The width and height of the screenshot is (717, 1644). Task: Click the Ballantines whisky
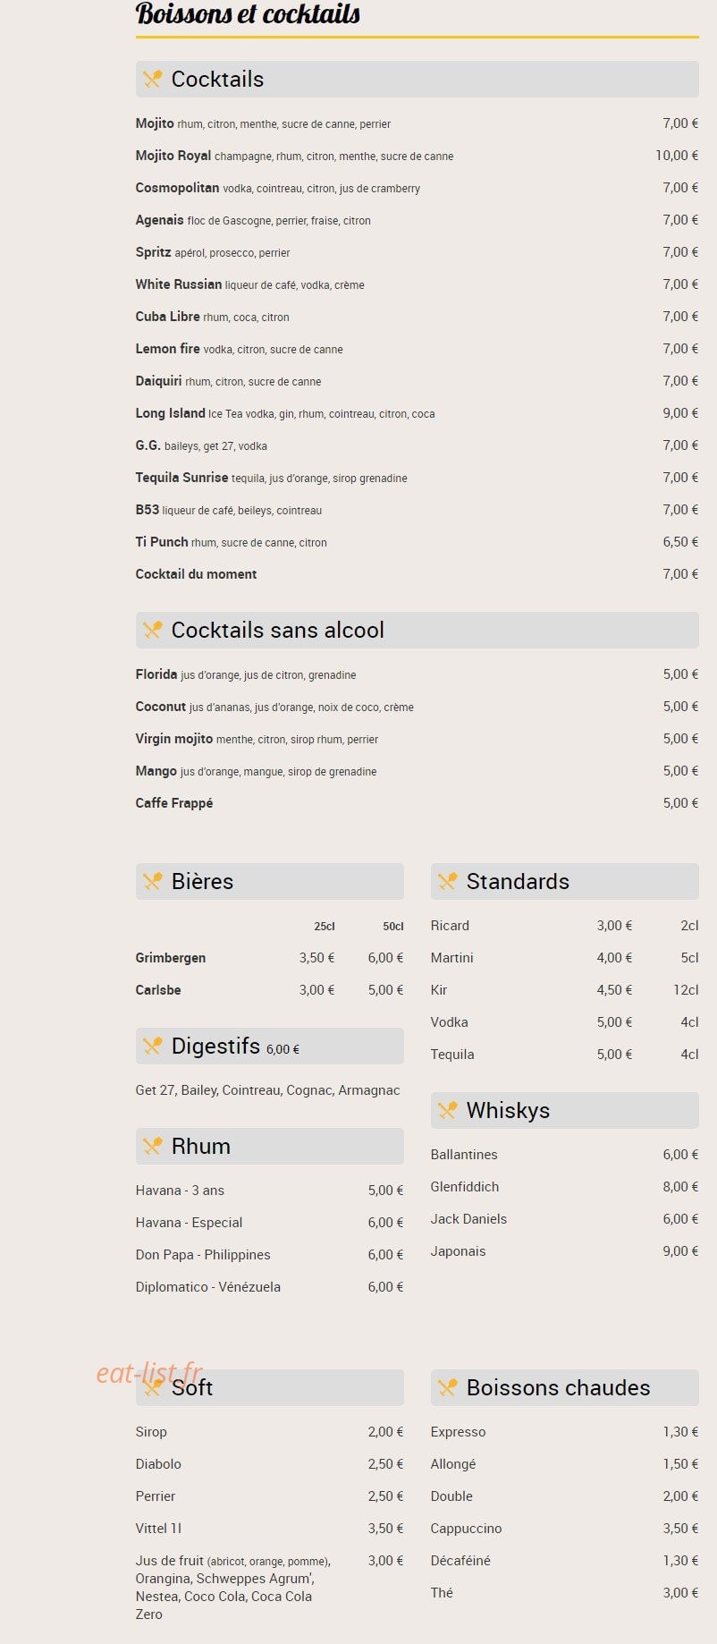(464, 1155)
